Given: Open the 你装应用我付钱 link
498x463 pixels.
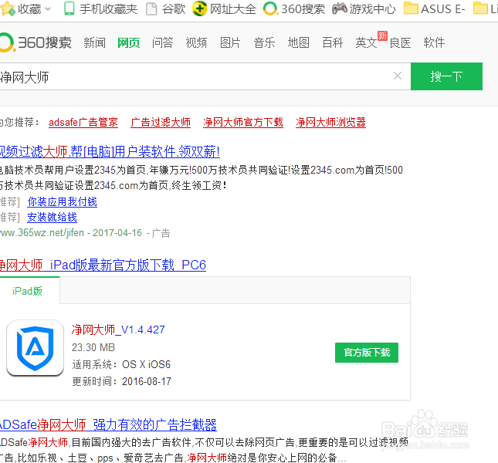Looking at the screenshot, I should pos(62,202).
